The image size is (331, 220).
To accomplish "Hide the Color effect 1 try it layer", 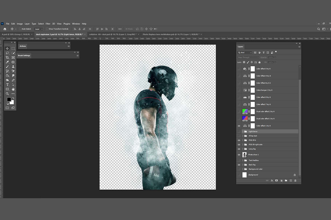I will [239, 126].
